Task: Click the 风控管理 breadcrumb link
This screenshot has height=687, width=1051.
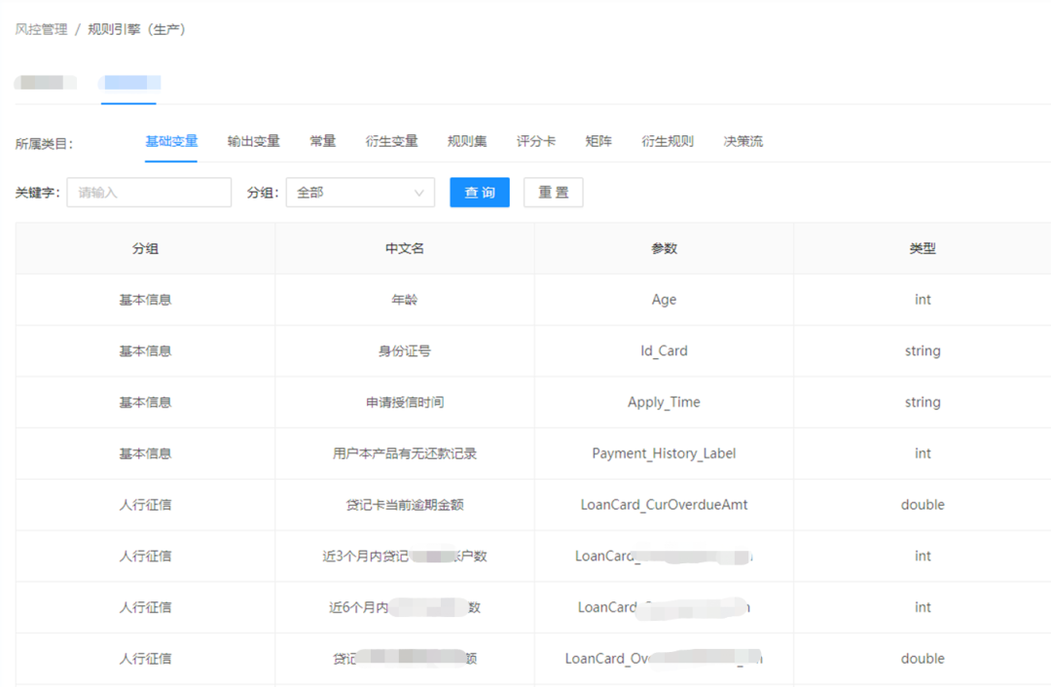Action: pos(41,29)
